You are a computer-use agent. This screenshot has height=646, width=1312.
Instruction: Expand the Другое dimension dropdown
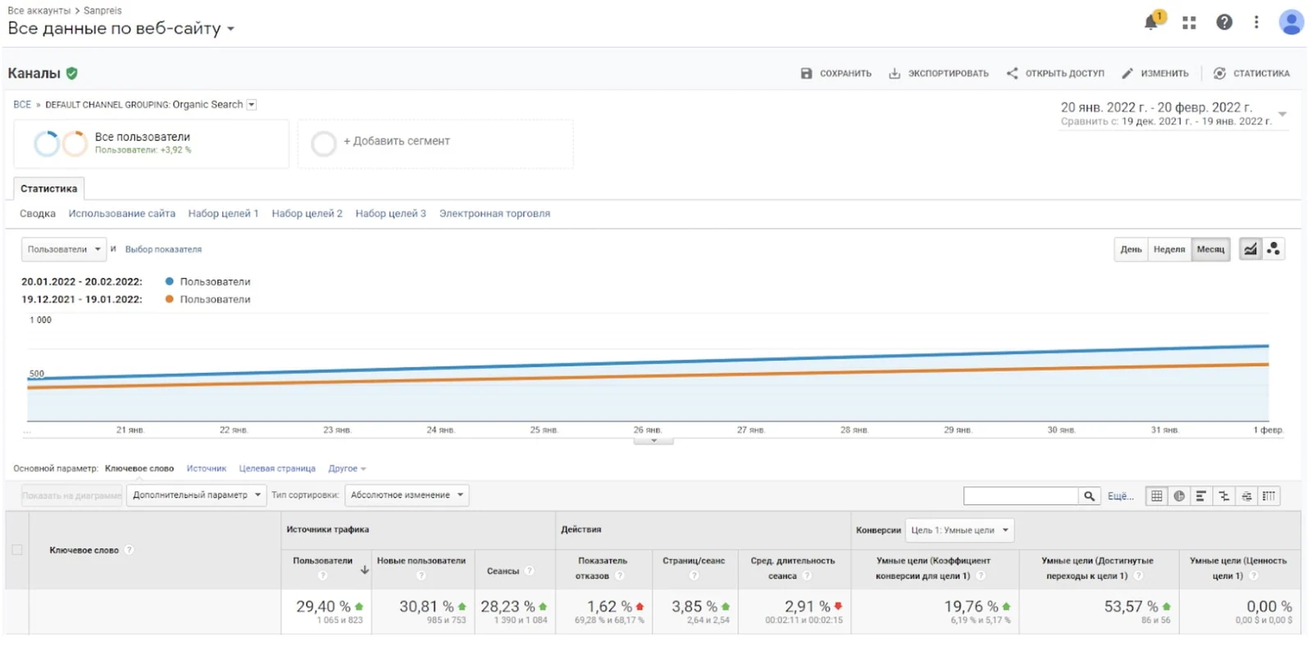(x=347, y=469)
